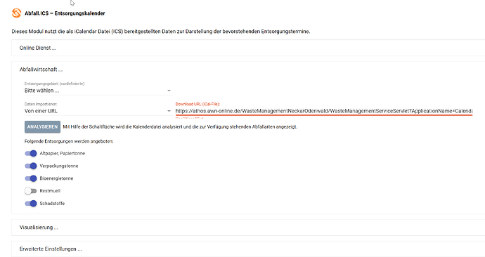Viewport: 485px width, 257px height.
Task: Turn off the Bioenergietonne toggle
Action: (x=31, y=178)
